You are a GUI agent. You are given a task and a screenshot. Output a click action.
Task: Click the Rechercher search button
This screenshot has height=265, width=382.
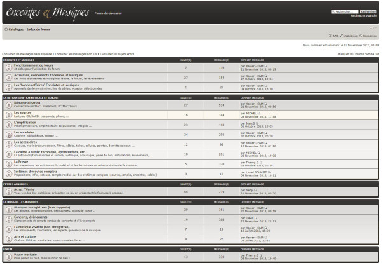[x=369, y=11]
